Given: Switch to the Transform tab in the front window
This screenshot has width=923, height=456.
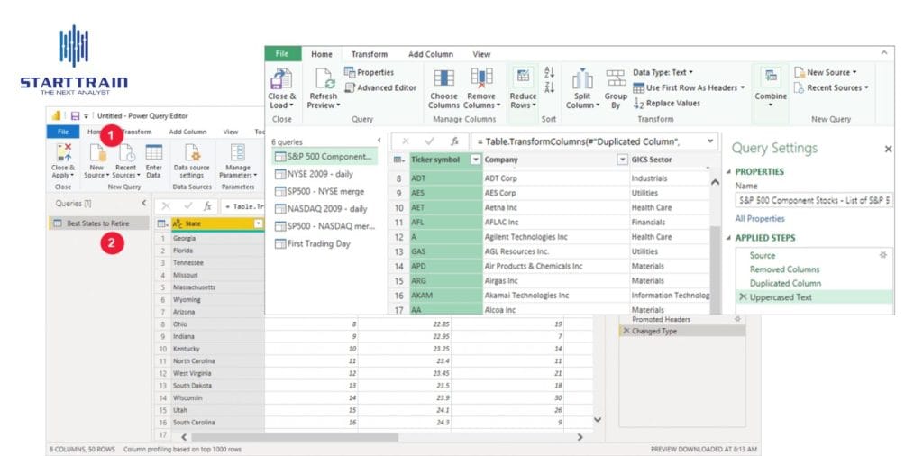Looking at the screenshot, I should tap(369, 54).
